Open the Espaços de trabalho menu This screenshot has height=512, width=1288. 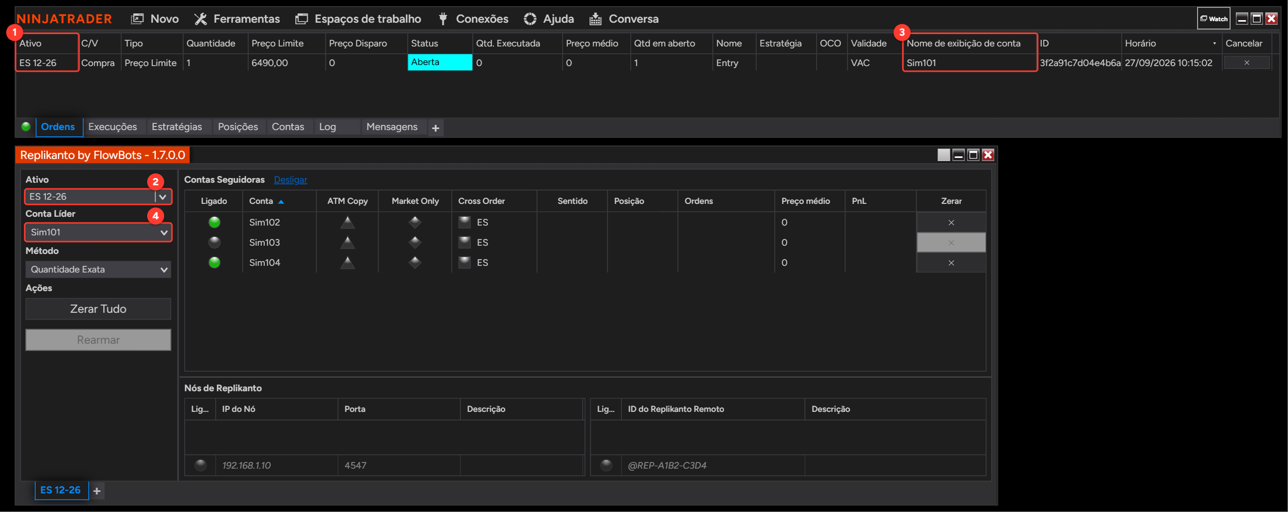point(358,19)
